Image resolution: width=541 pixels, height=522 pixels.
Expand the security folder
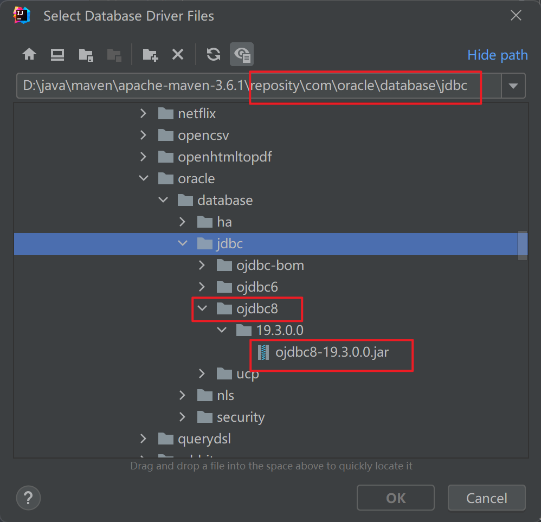coord(183,417)
